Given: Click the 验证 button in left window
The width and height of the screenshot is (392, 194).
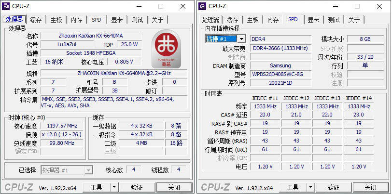Looking at the screenshot, I should (x=137, y=187).
